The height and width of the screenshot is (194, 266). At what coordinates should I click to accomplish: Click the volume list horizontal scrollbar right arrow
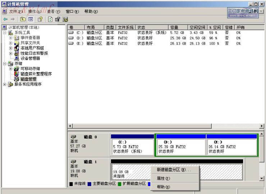262,126
